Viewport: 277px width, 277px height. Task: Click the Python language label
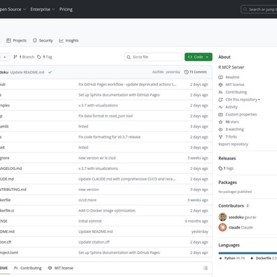click(x=234, y=258)
